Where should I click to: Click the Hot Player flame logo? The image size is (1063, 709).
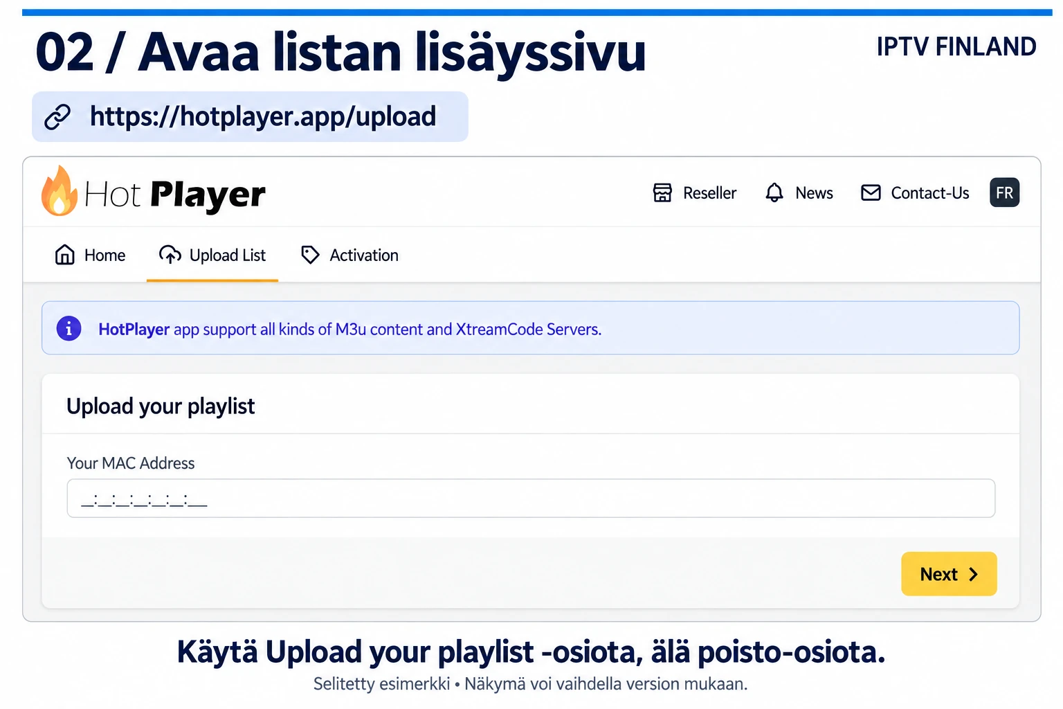pyautogui.click(x=59, y=191)
